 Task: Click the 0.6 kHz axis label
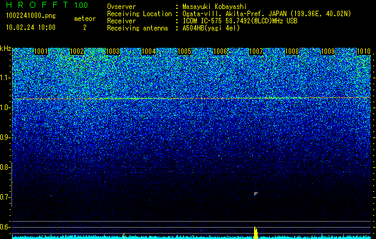pyautogui.click(x=5, y=227)
